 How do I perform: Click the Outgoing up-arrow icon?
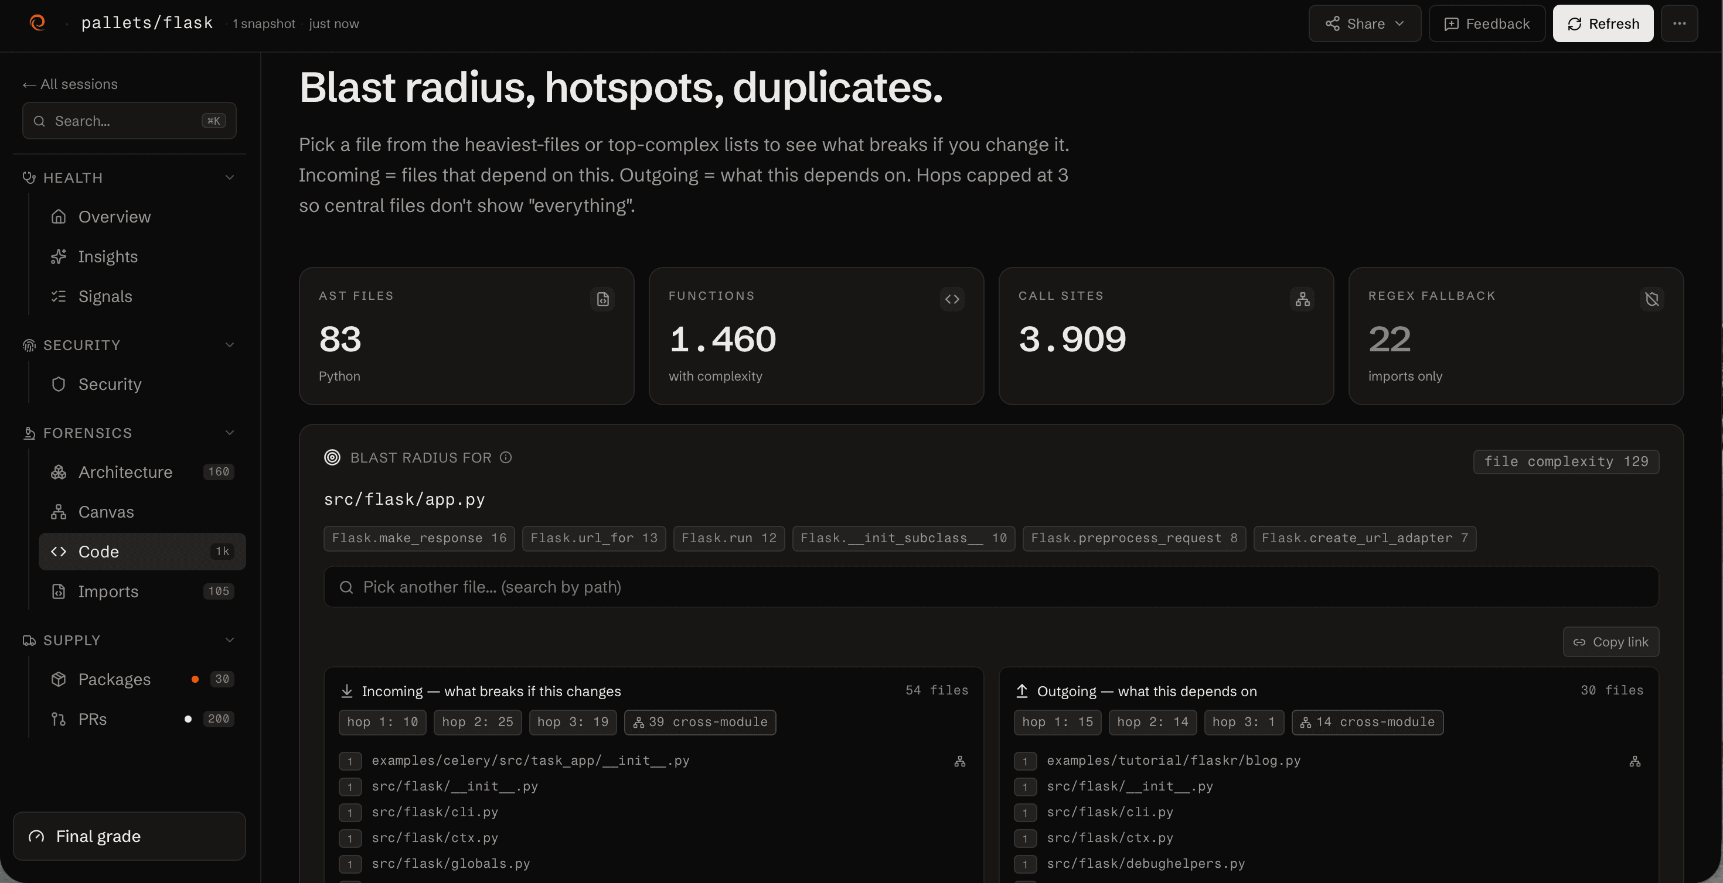coord(1022,691)
